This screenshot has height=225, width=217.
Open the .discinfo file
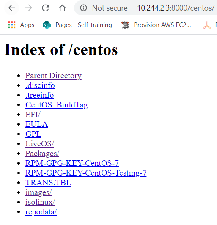[40, 85]
